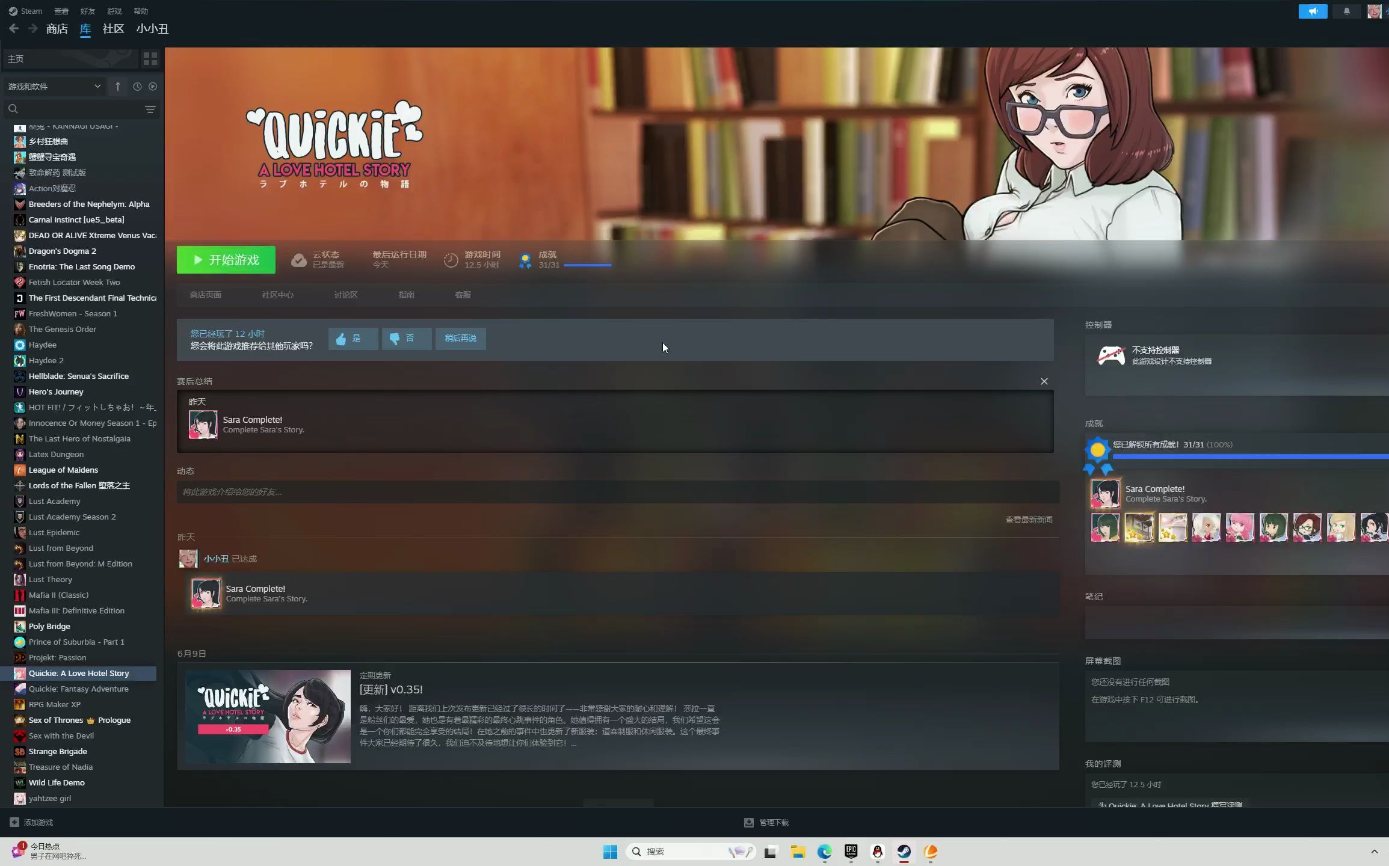Click the play time clock icon

[x=451, y=260]
